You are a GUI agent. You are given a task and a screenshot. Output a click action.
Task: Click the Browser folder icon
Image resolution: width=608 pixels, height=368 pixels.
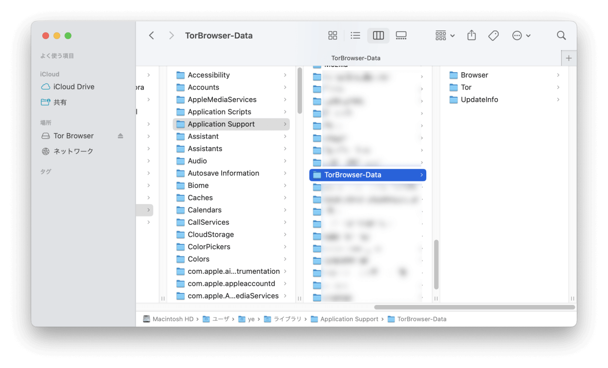click(454, 75)
